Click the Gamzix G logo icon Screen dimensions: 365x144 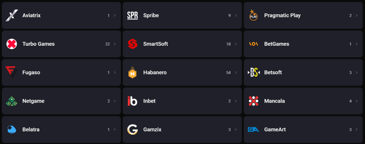pos(133,130)
